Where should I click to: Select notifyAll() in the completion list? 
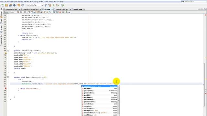click(99, 108)
